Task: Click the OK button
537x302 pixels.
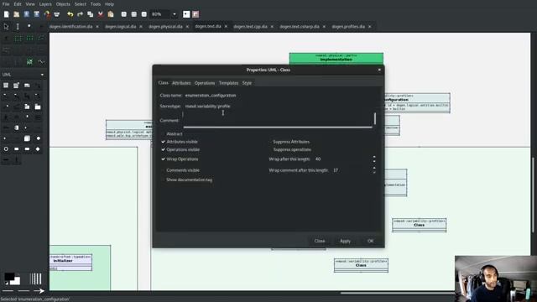Action: click(x=371, y=241)
